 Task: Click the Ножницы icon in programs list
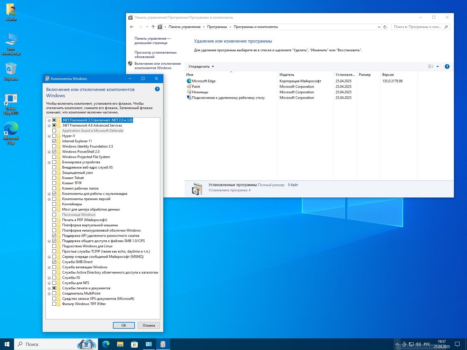(189, 92)
